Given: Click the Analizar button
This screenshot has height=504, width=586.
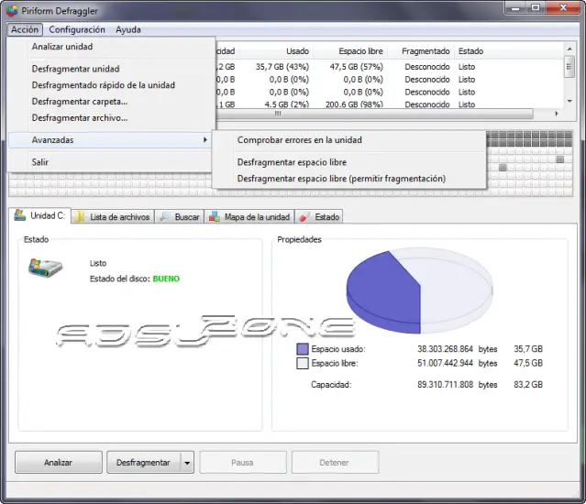Looking at the screenshot, I should pyautogui.click(x=59, y=463).
